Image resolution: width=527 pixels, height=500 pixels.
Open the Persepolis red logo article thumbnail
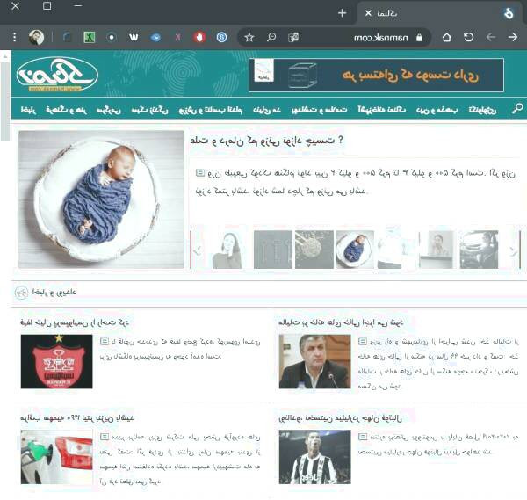(x=56, y=361)
